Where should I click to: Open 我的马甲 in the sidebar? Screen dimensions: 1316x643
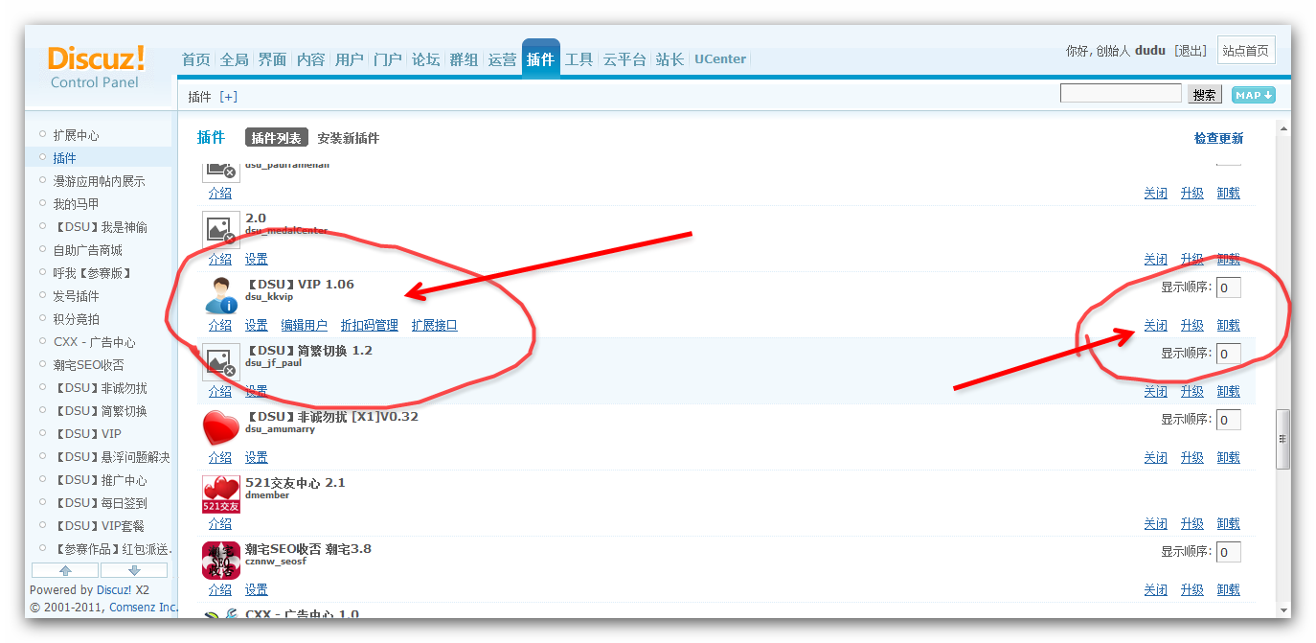tap(76, 204)
